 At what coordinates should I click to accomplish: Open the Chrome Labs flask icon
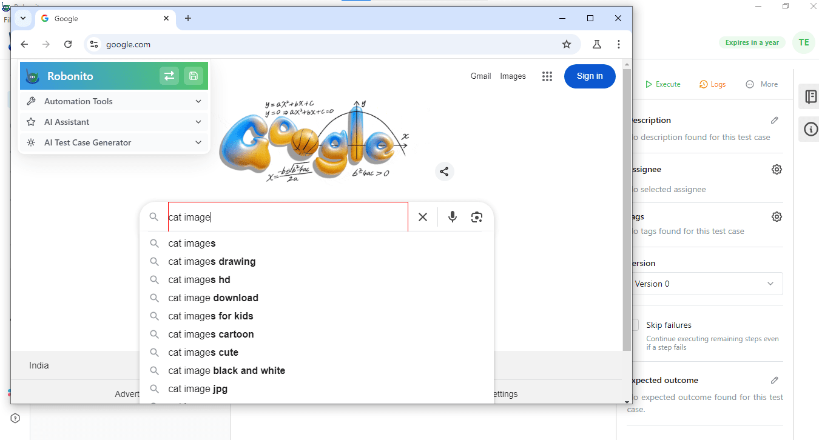point(597,44)
